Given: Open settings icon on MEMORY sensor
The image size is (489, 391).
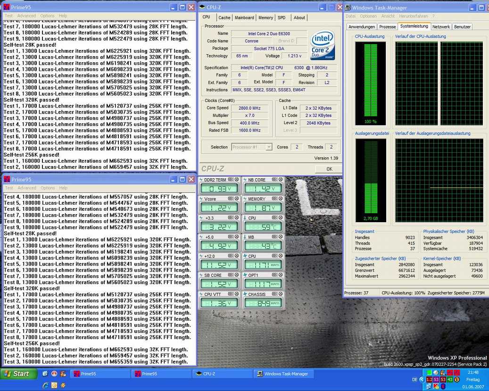Looking at the screenshot, I should point(274,199).
